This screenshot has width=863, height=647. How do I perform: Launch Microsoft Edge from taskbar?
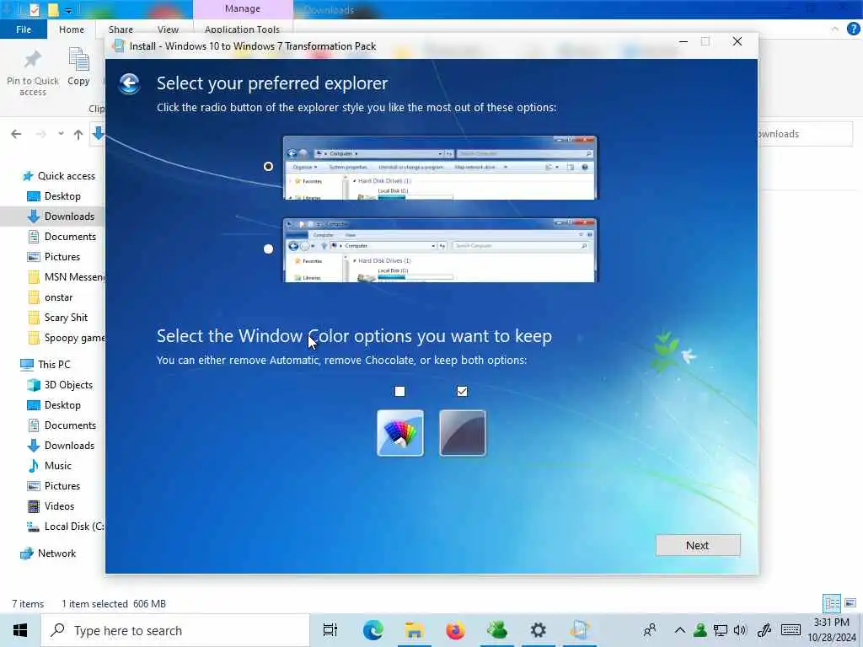373,630
